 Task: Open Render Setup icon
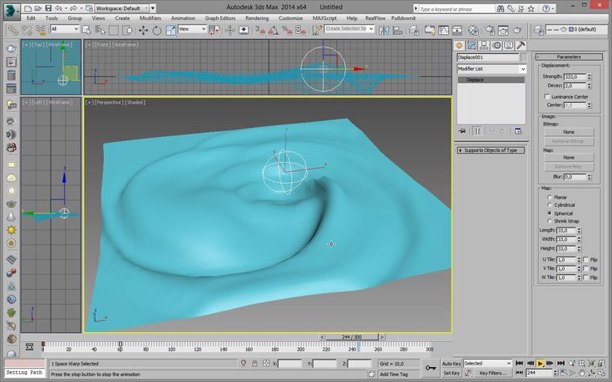[x=490, y=30]
